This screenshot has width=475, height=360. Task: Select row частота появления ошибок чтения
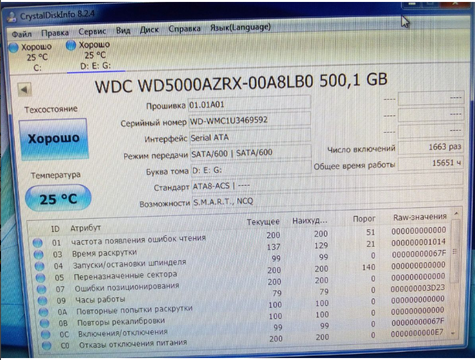[x=239, y=237]
